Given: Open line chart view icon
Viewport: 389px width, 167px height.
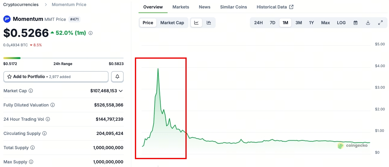Looking at the screenshot, I should click(x=196, y=23).
